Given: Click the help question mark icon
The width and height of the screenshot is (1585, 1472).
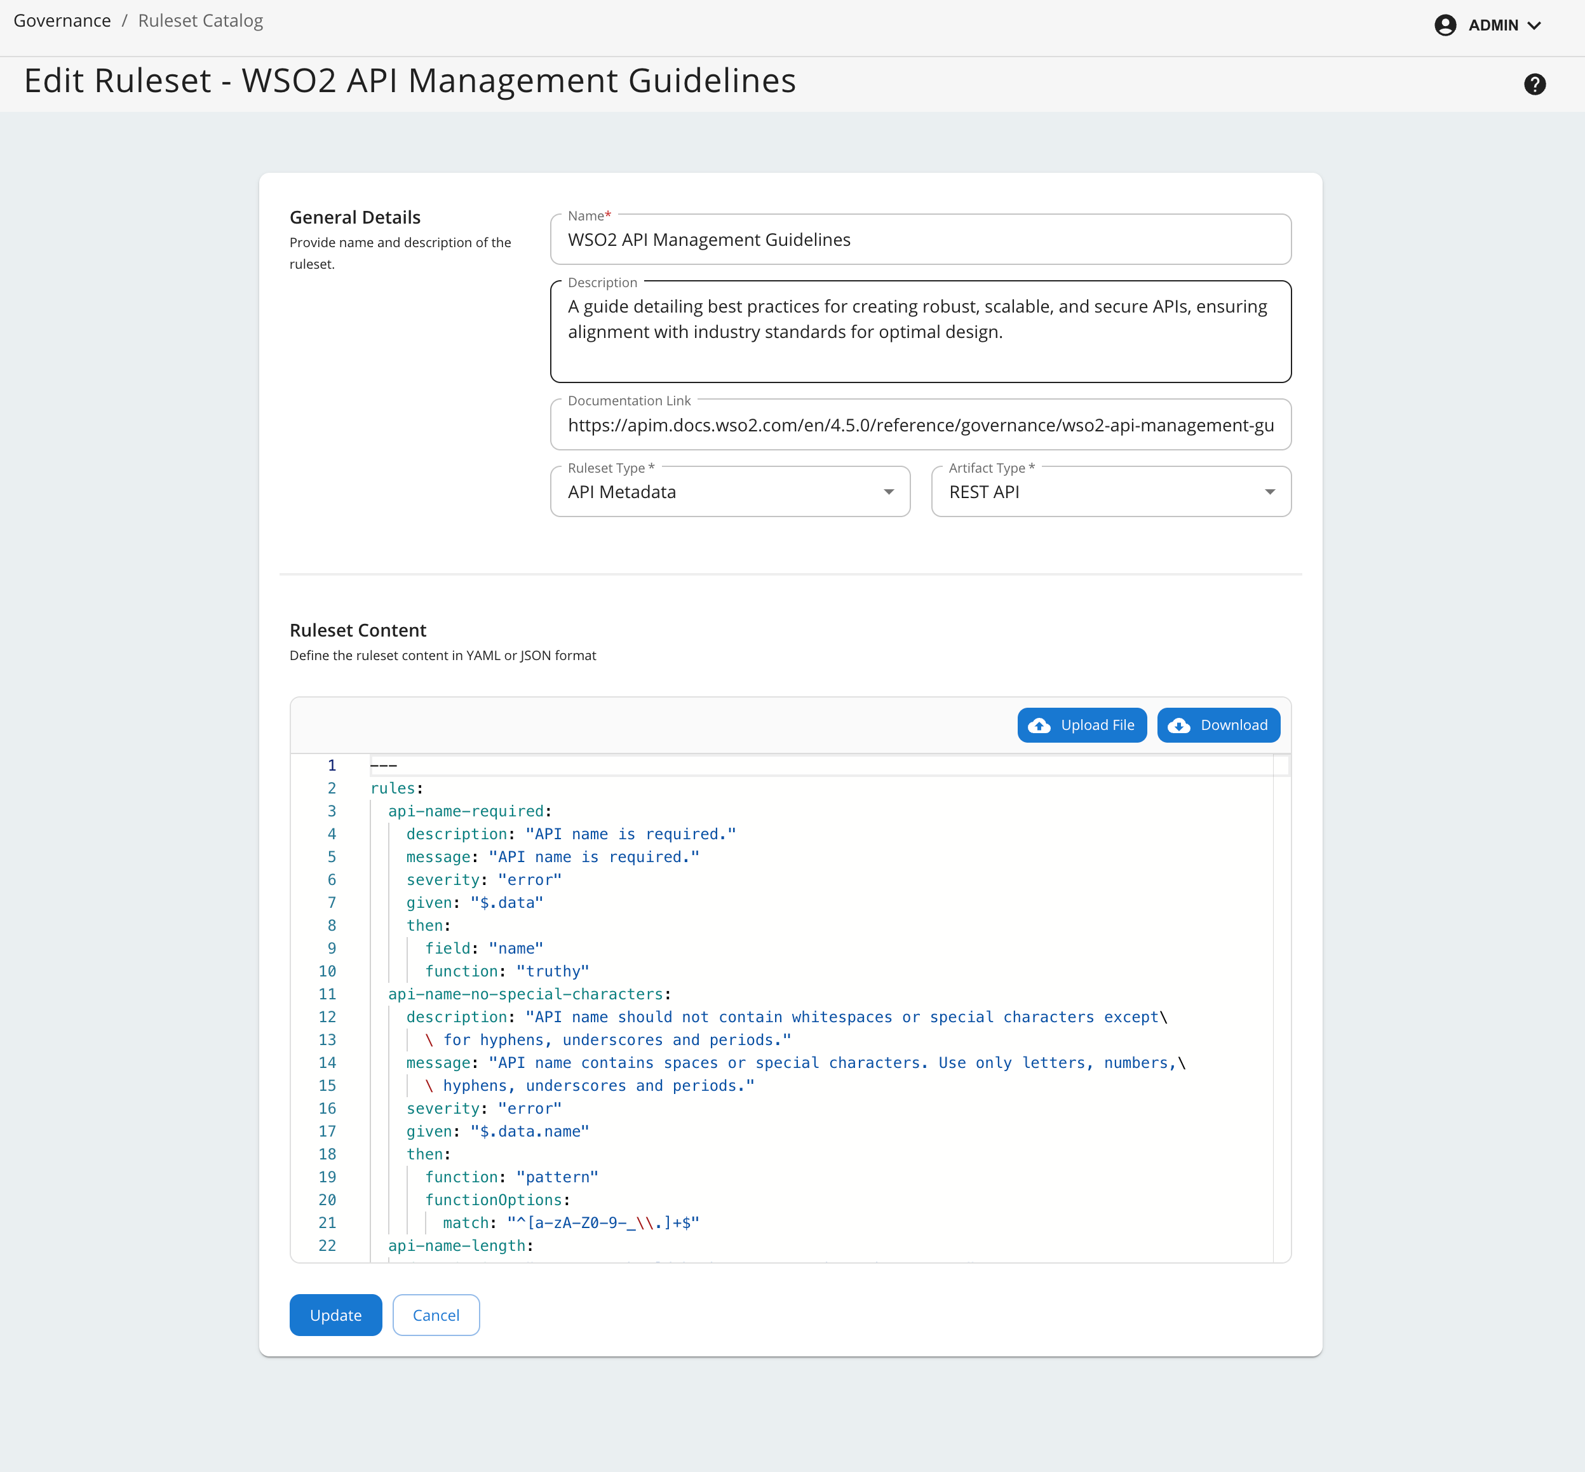Looking at the screenshot, I should 1534,84.
